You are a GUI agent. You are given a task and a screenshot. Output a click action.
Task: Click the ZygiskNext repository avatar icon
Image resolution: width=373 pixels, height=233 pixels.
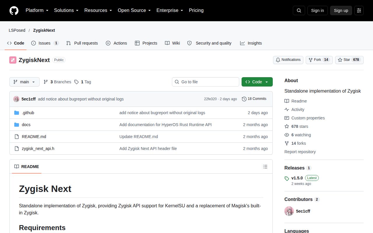[x=13, y=60]
